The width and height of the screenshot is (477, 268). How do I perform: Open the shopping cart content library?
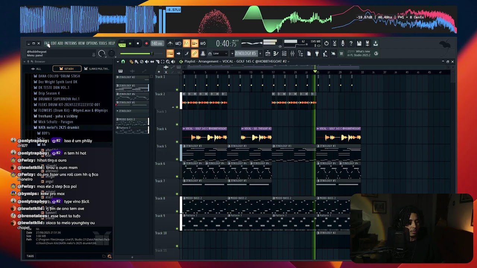[341, 54]
